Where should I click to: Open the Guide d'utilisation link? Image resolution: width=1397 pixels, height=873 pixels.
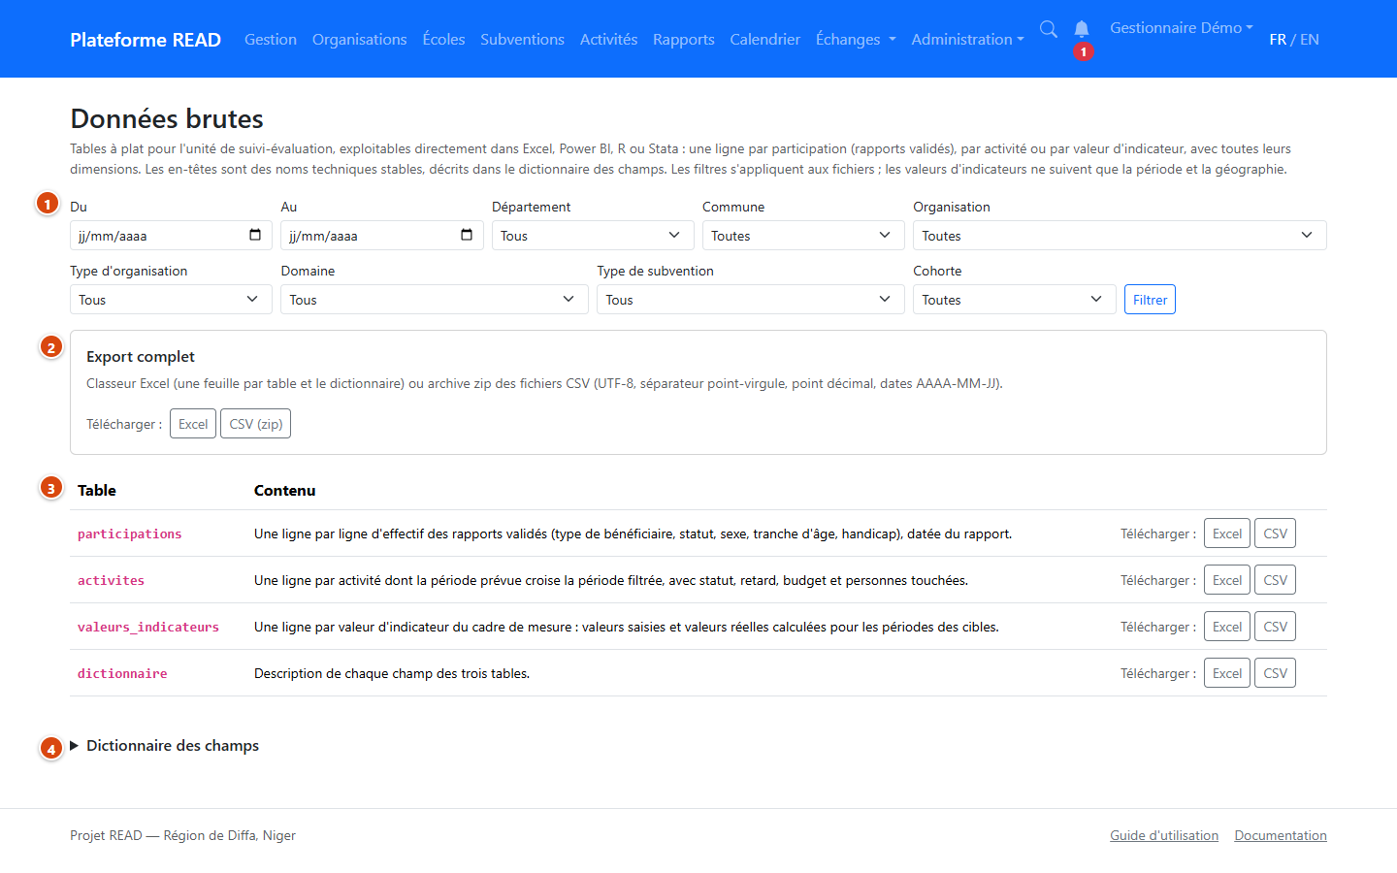click(1164, 835)
